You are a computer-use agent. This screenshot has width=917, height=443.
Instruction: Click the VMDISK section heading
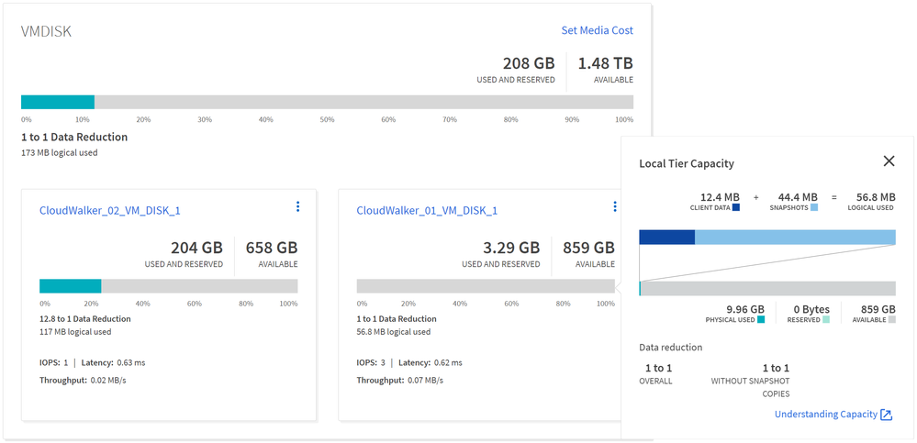(46, 31)
